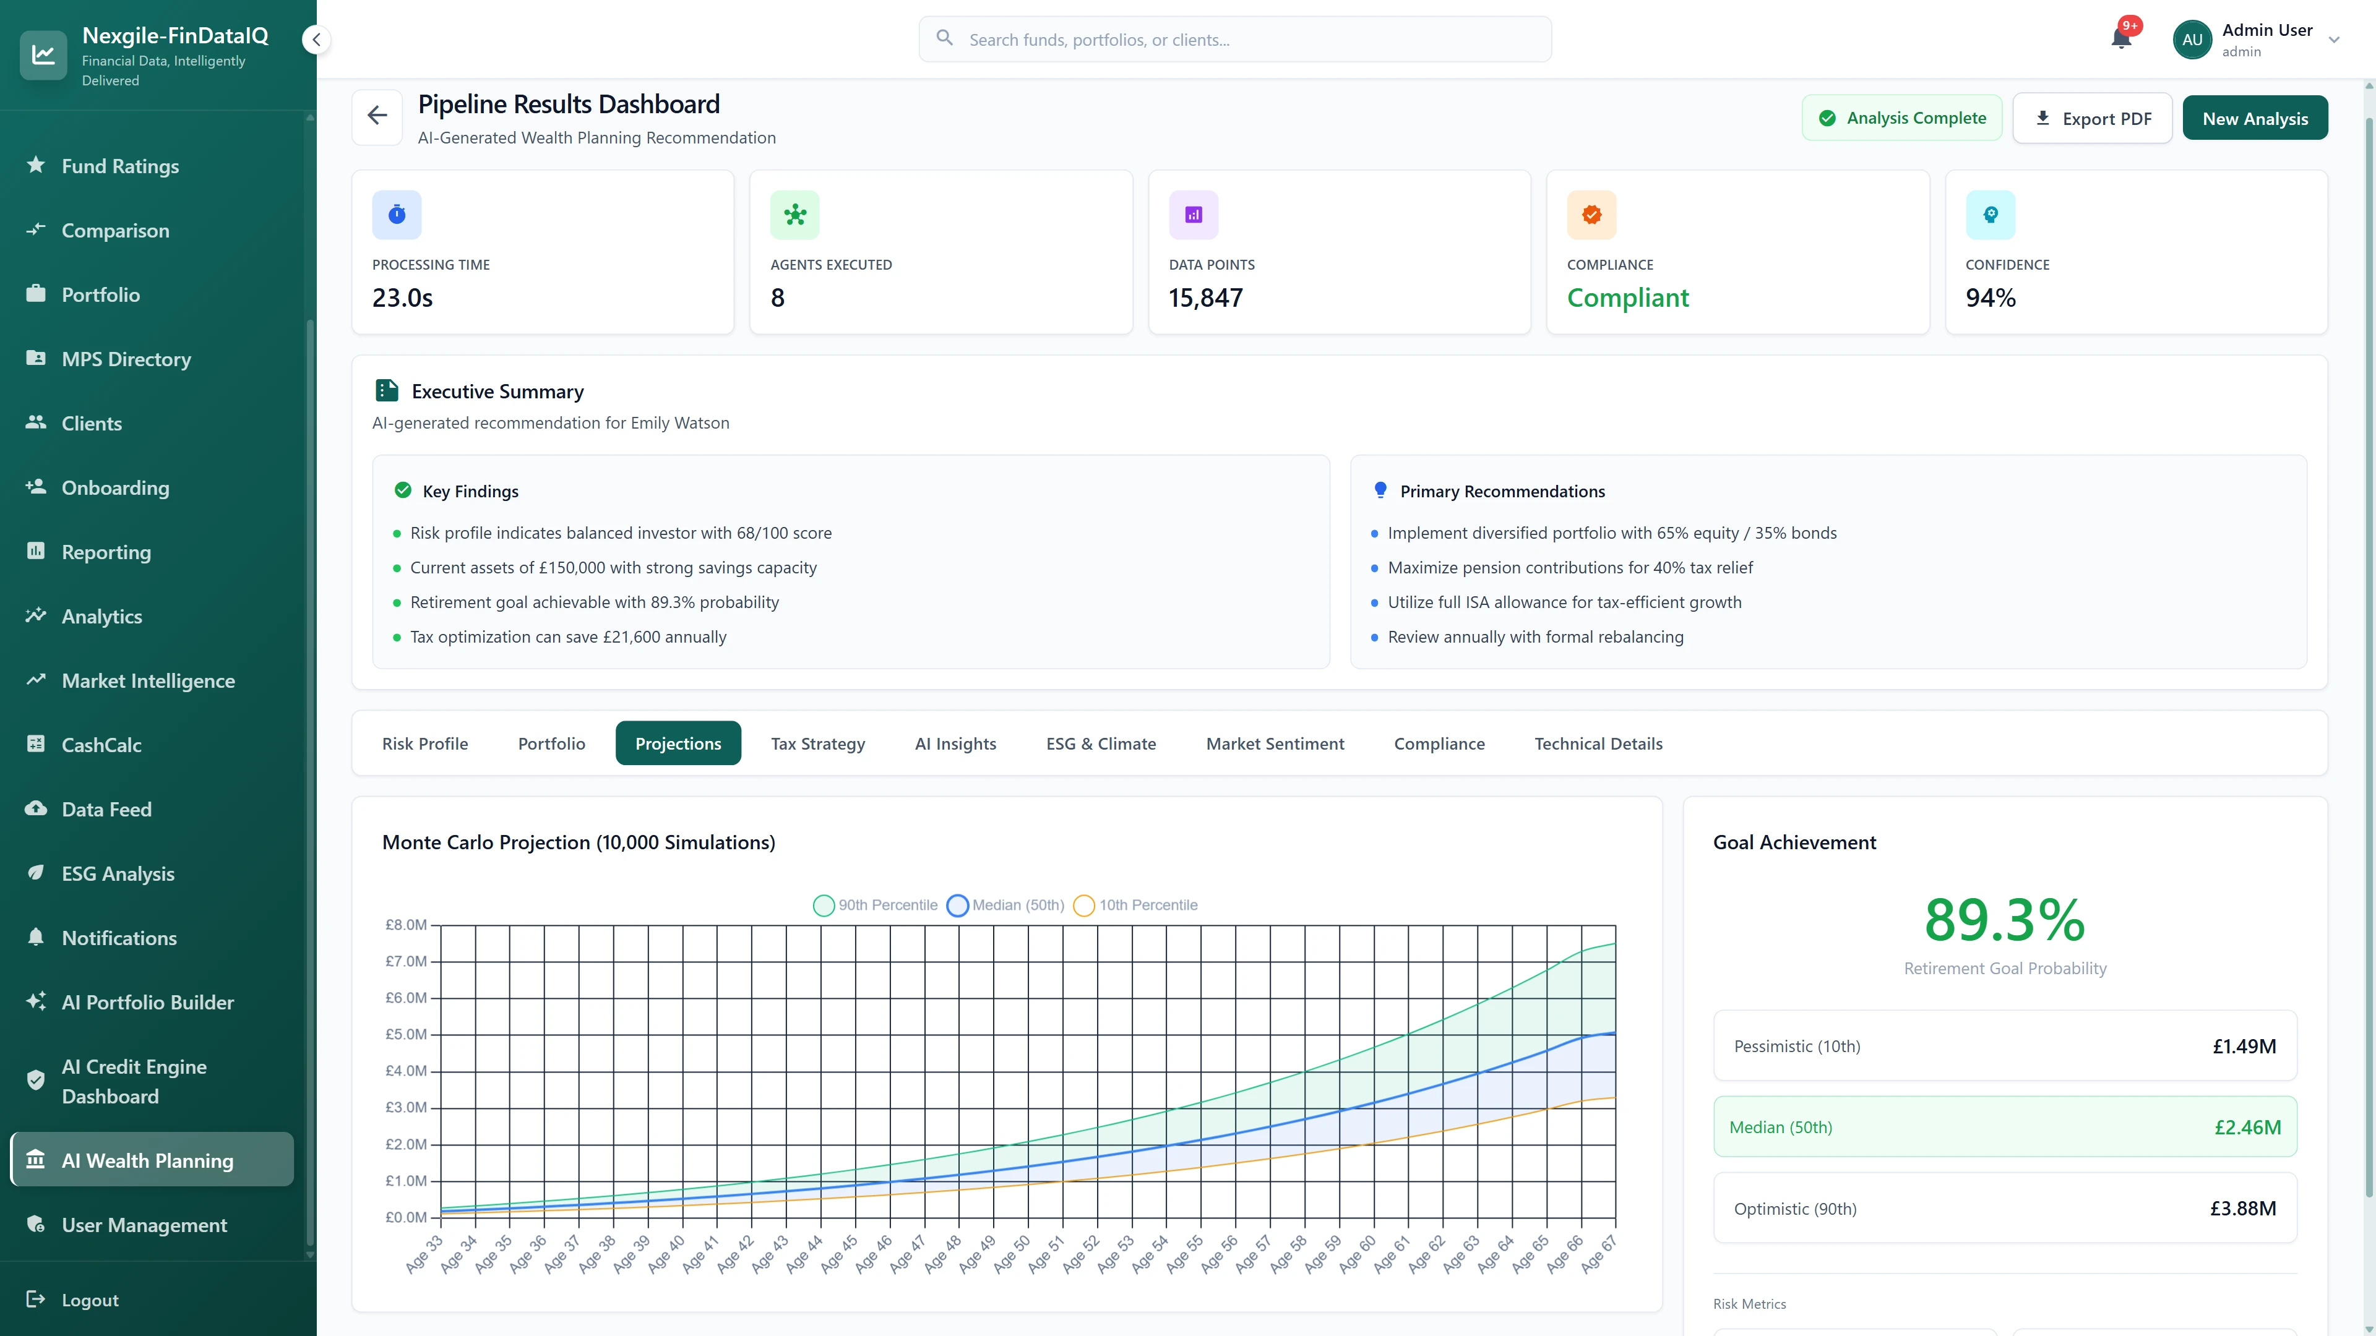Open the MPS Directory icon
2376x1336 pixels.
37,359
